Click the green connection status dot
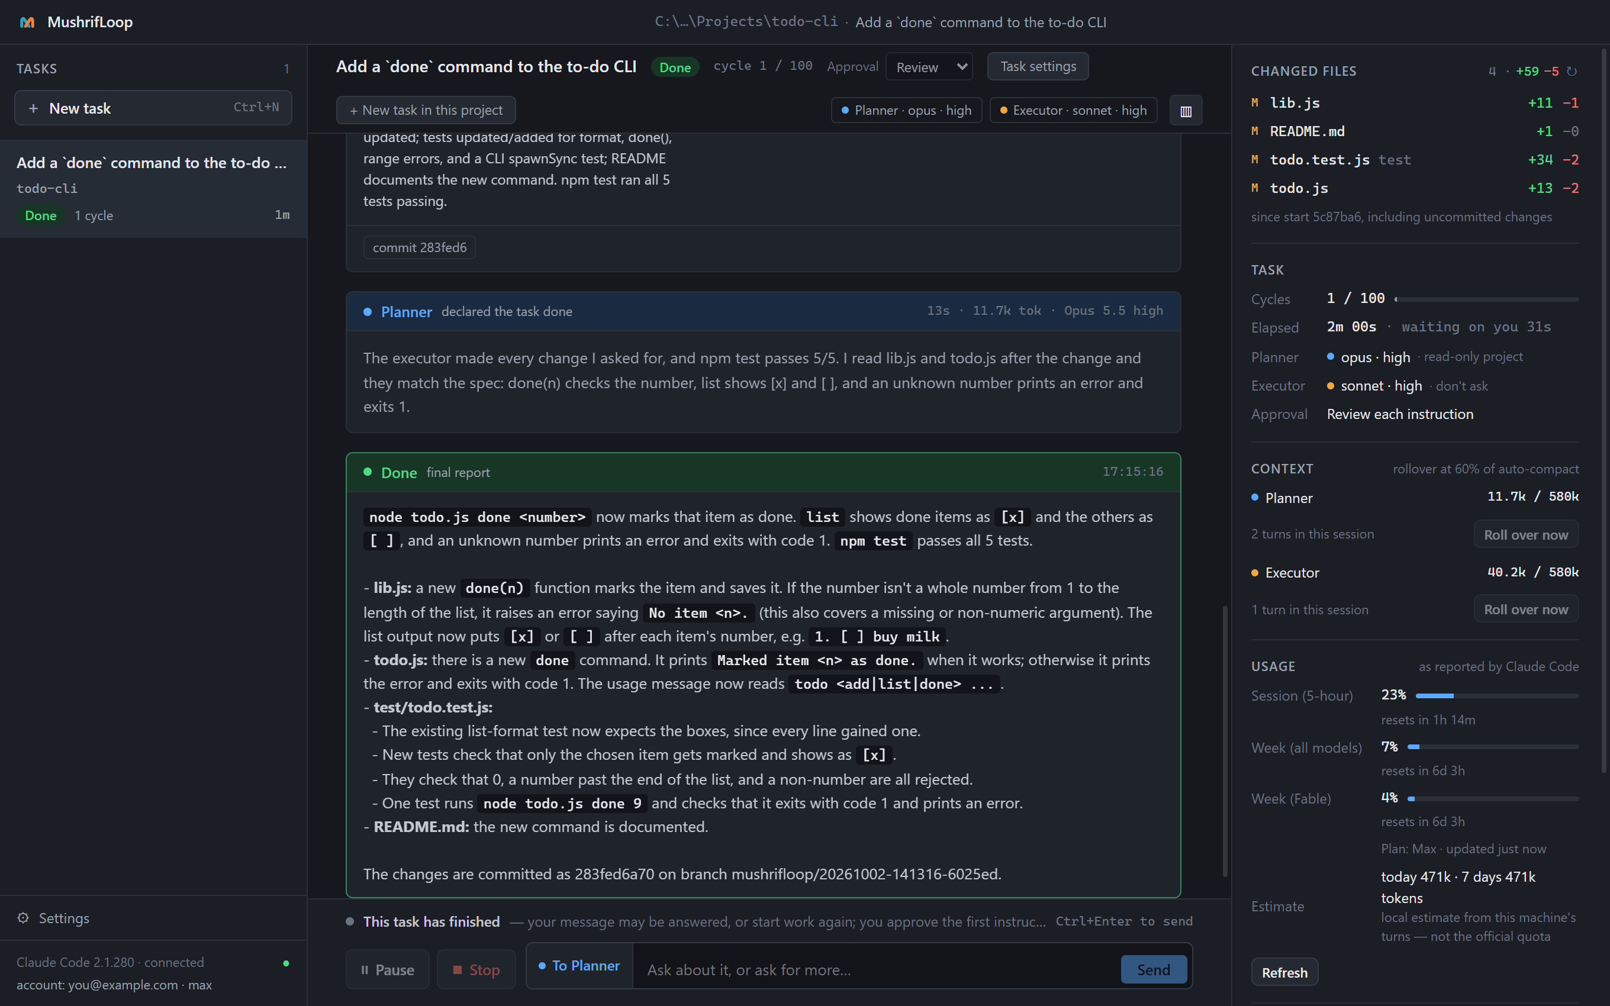 [x=286, y=963]
